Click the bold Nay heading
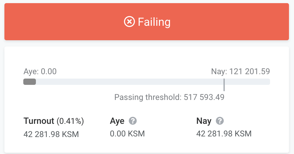 pos(204,121)
